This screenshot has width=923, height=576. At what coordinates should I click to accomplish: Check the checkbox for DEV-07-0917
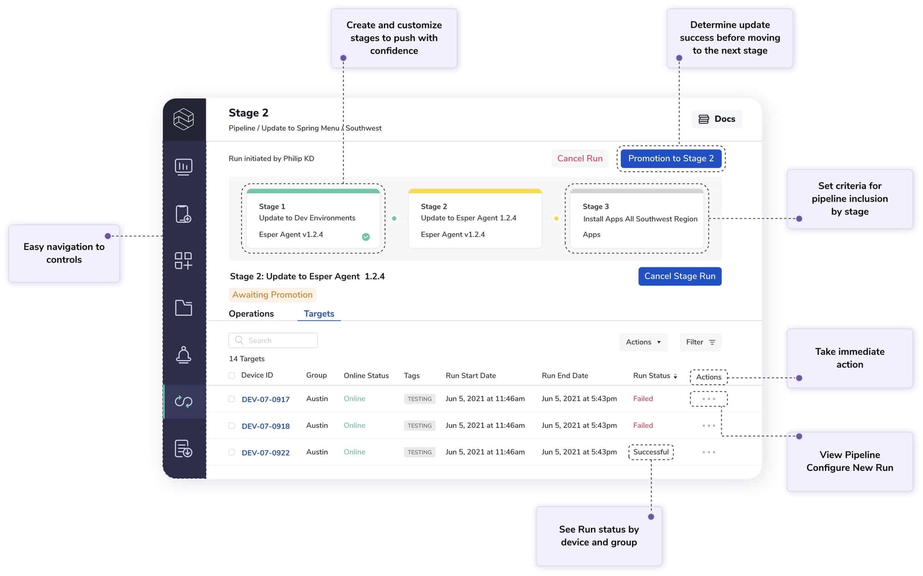coord(232,399)
